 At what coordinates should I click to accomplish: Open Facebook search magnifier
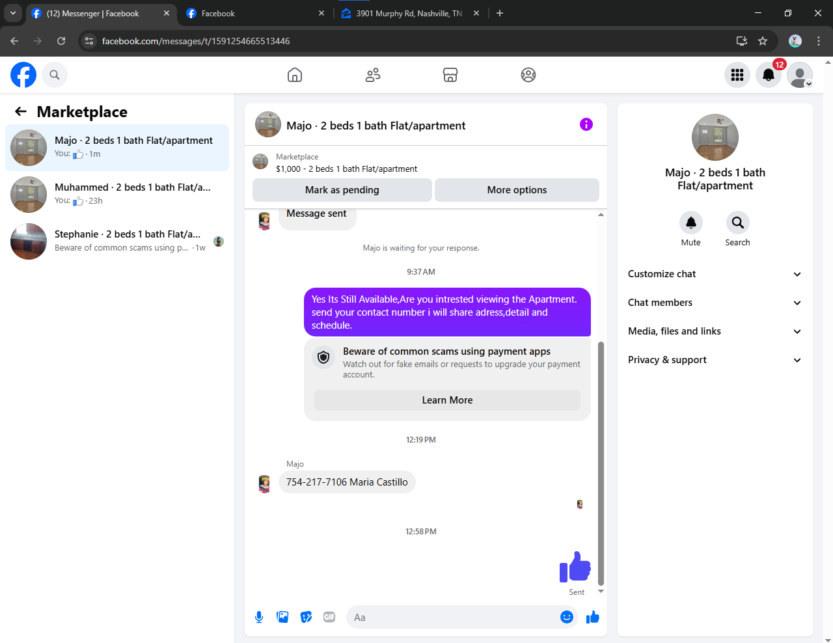(55, 75)
